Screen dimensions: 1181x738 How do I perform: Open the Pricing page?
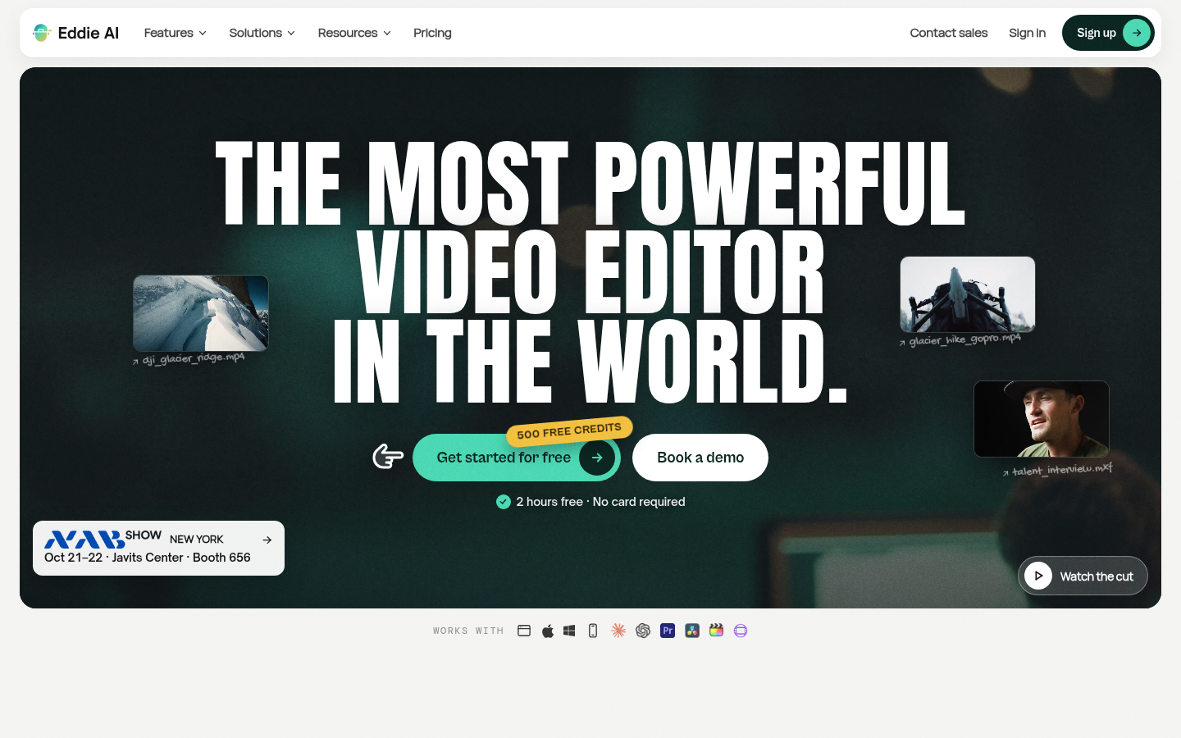432,33
